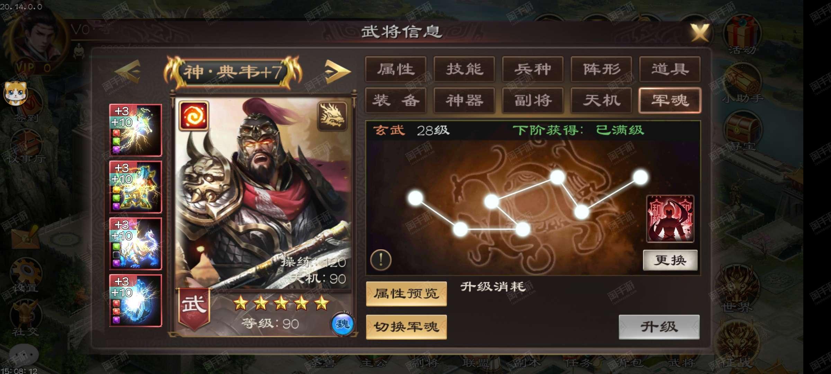Viewport: 831px width, 374px height.
Task: Click the 升级 upgrade button
Action: (x=659, y=327)
